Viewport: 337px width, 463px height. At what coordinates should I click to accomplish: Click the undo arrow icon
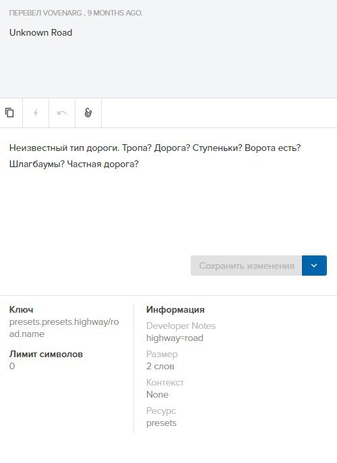(62, 113)
